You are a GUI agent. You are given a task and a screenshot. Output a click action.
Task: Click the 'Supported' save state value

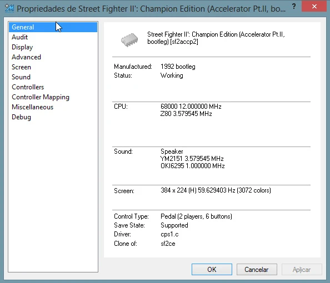pyautogui.click(x=174, y=225)
